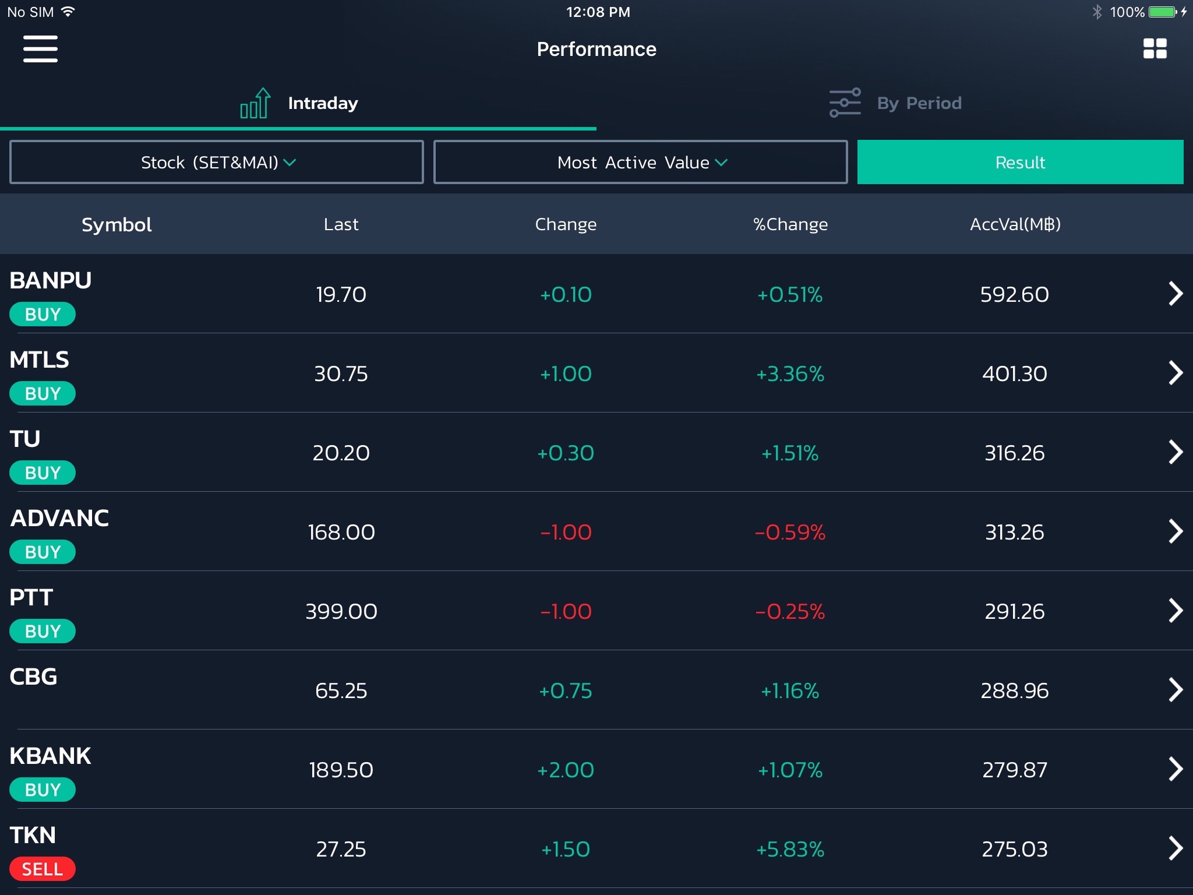This screenshot has width=1193, height=895.
Task: Click KBANK accumulated value 279.87
Action: click(x=1015, y=770)
